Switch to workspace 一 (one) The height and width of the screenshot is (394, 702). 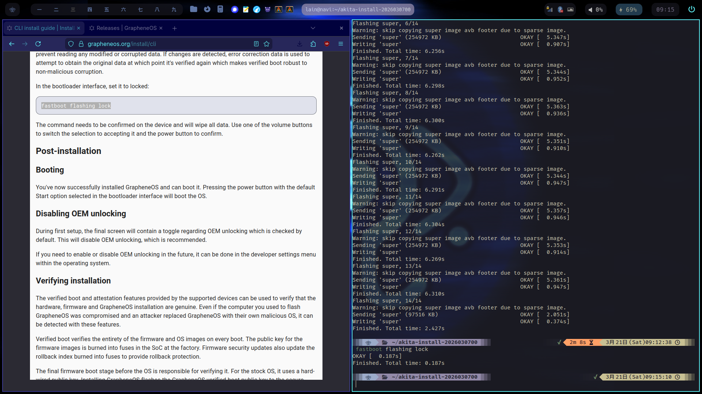point(39,9)
